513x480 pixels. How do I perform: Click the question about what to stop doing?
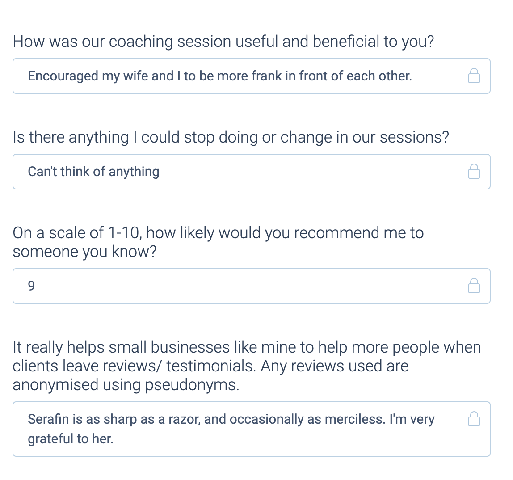pyautogui.click(x=231, y=137)
